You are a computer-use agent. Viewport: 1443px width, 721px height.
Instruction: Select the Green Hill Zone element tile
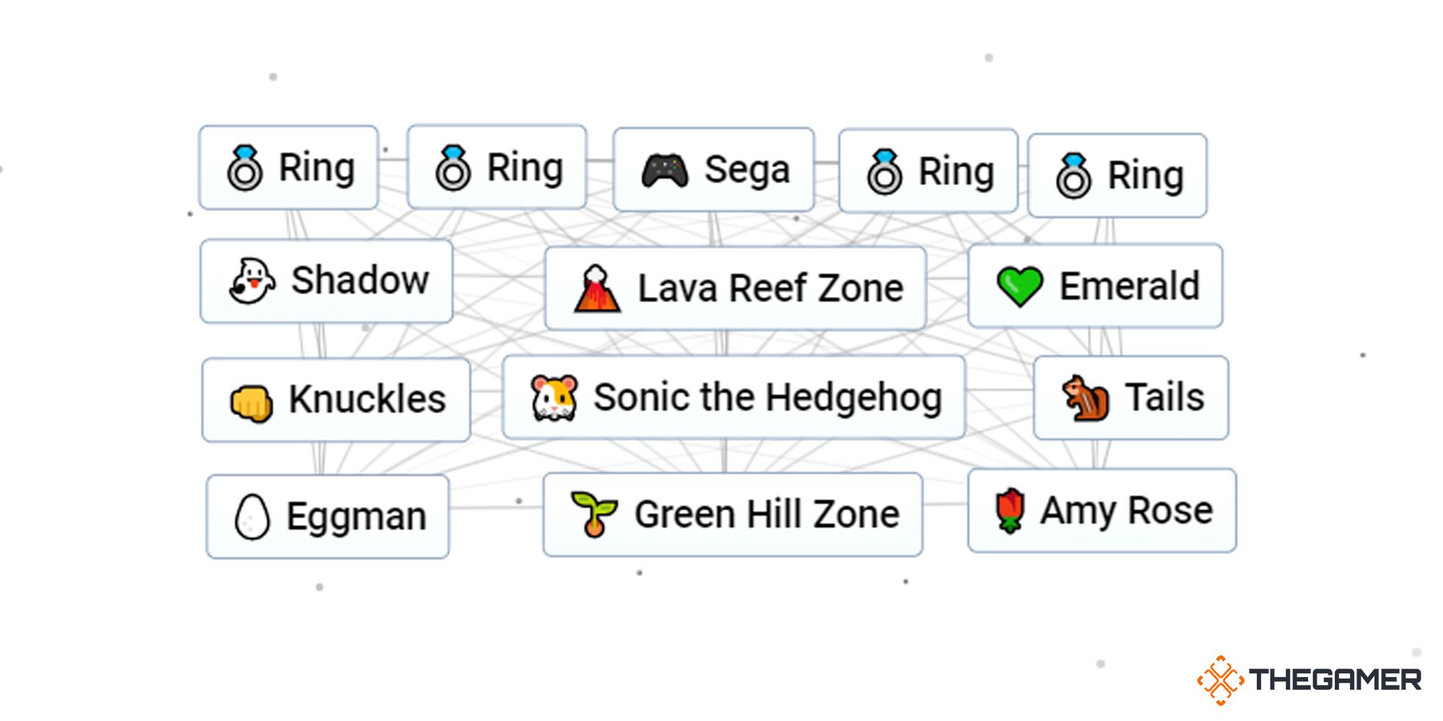733,513
